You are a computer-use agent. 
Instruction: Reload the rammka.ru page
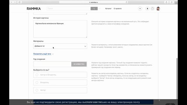tap(127, 2)
